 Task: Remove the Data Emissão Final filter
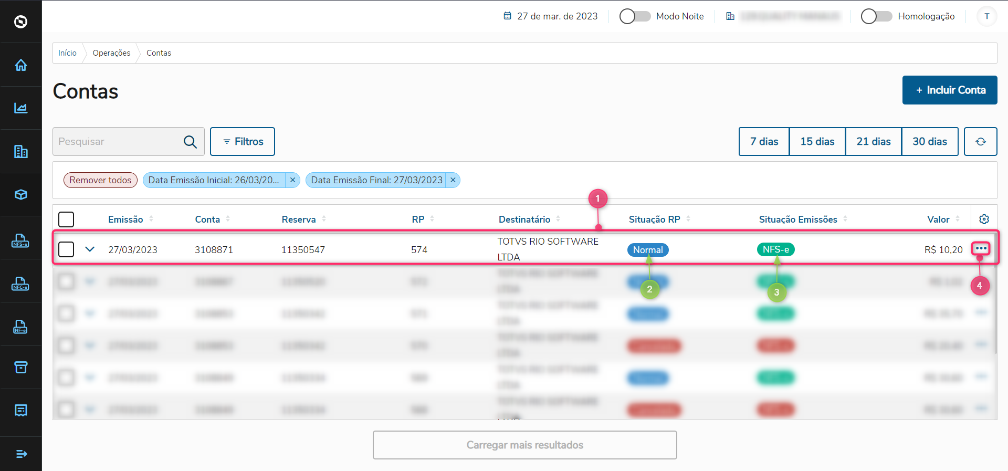453,180
